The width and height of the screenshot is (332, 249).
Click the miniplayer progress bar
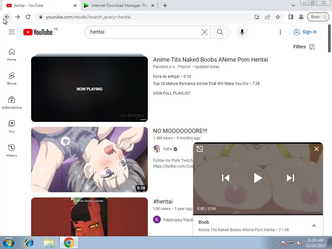tap(258, 215)
